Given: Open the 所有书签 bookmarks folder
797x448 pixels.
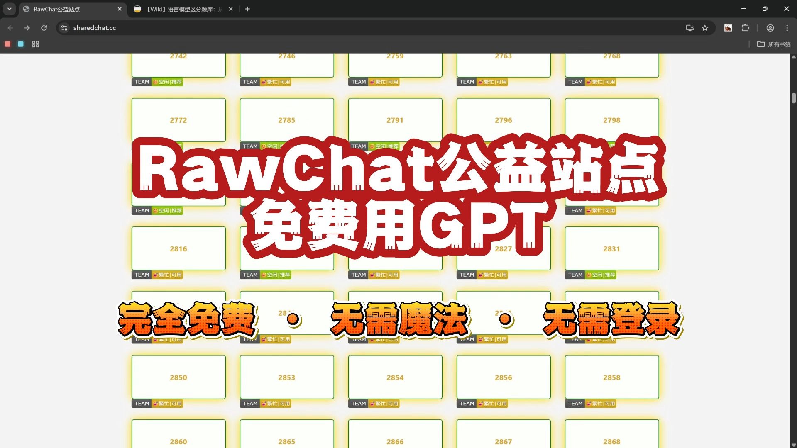Looking at the screenshot, I should (774, 44).
